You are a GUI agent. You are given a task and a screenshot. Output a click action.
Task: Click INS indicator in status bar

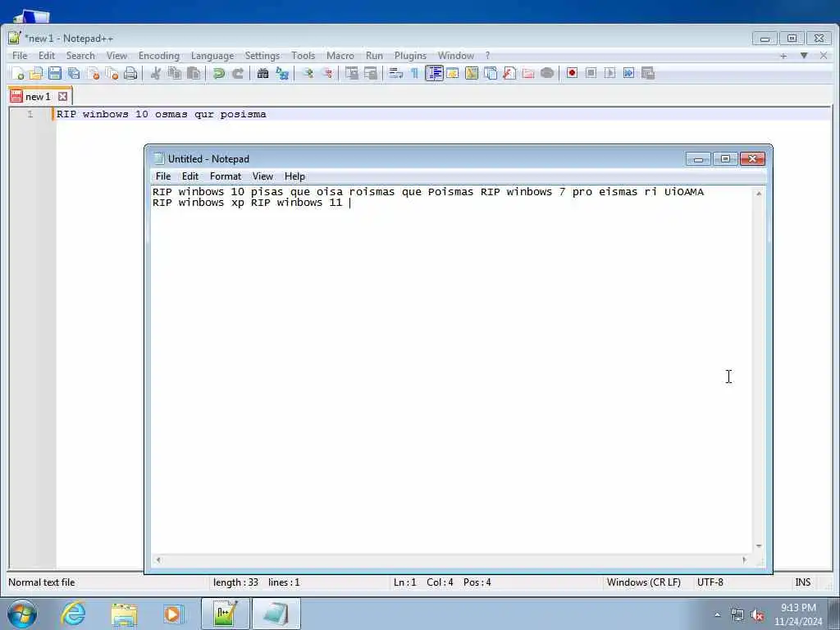pyautogui.click(x=802, y=582)
